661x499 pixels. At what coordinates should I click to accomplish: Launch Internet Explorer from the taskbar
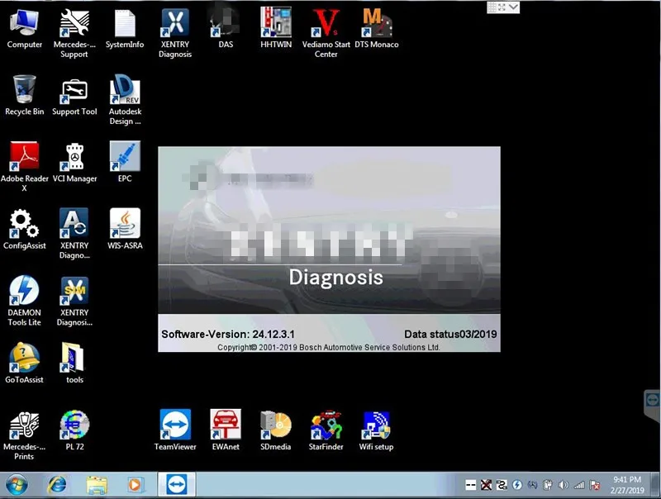57,485
